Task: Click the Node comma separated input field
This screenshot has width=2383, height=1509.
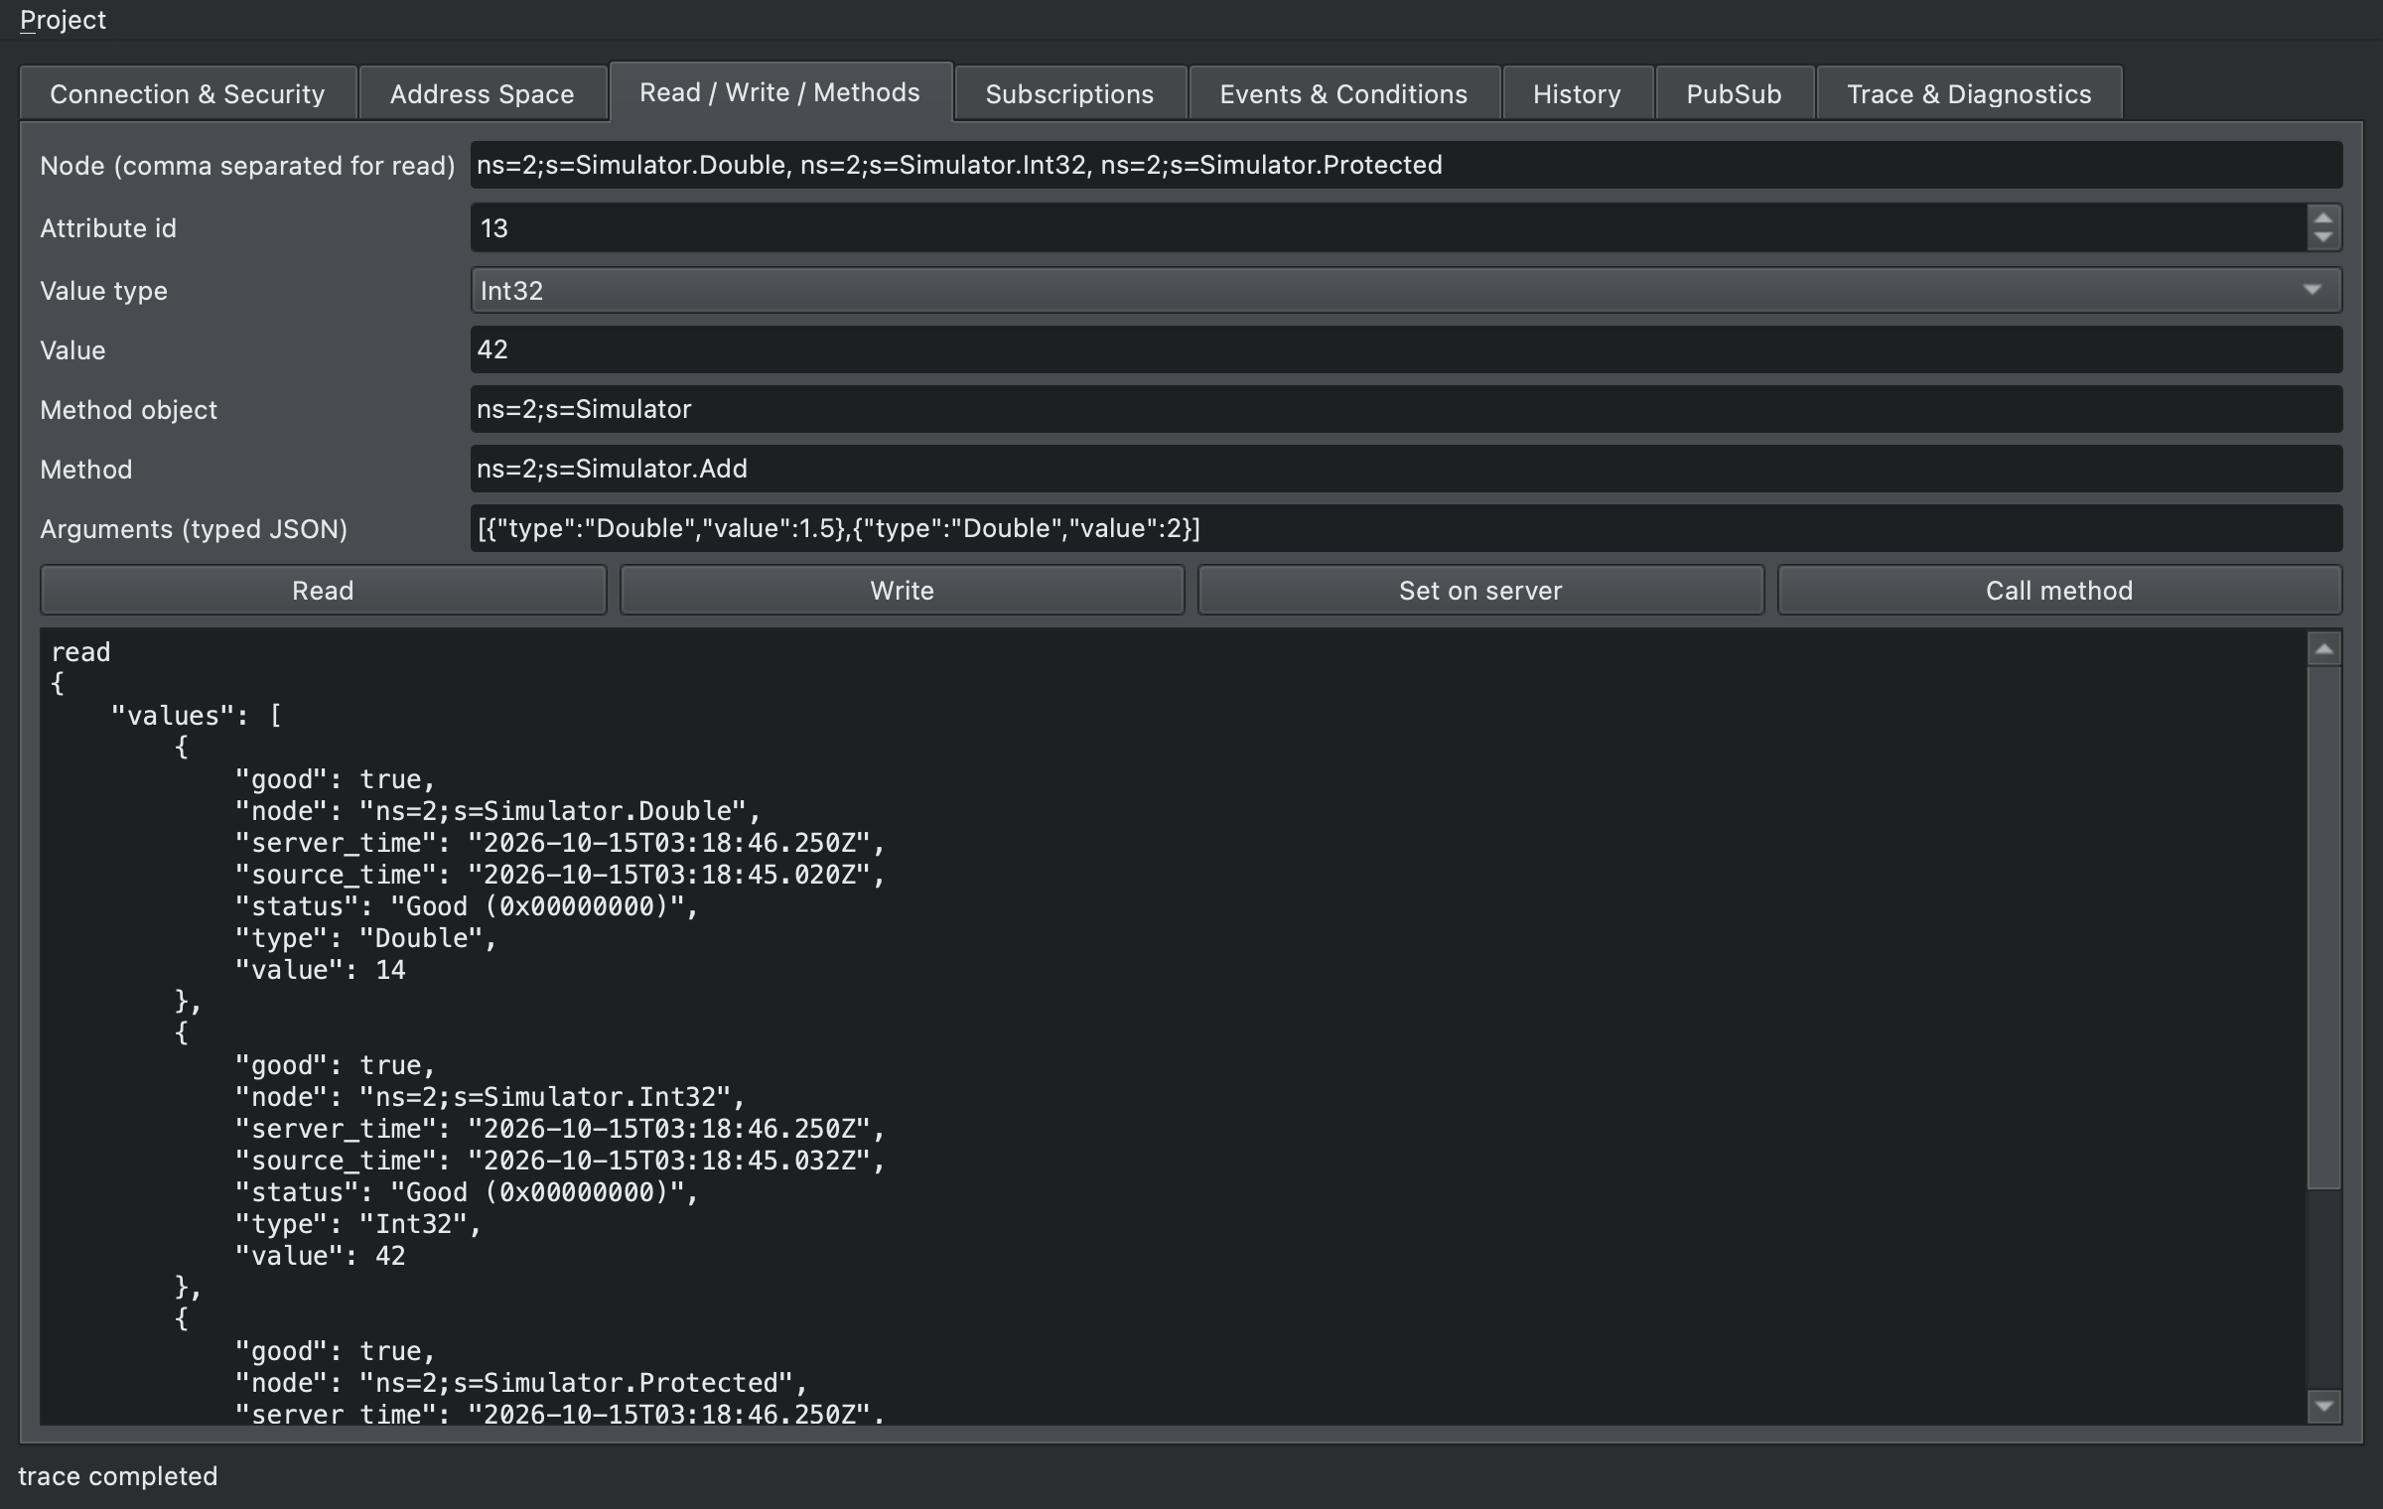Action: click(1406, 165)
